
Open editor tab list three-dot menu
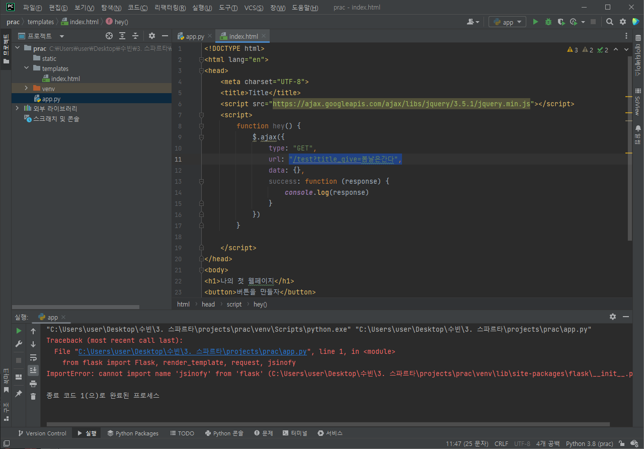pos(626,36)
